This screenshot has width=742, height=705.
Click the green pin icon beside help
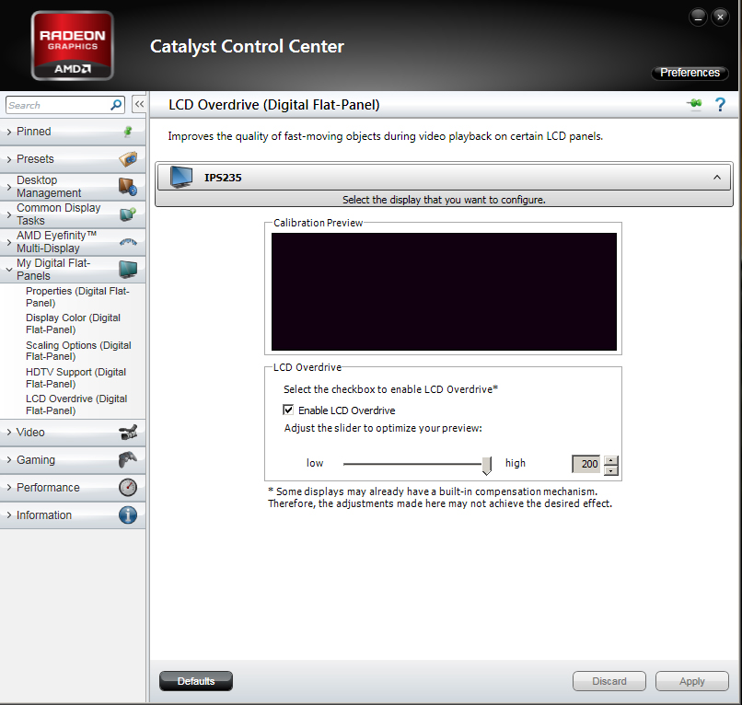click(x=694, y=105)
